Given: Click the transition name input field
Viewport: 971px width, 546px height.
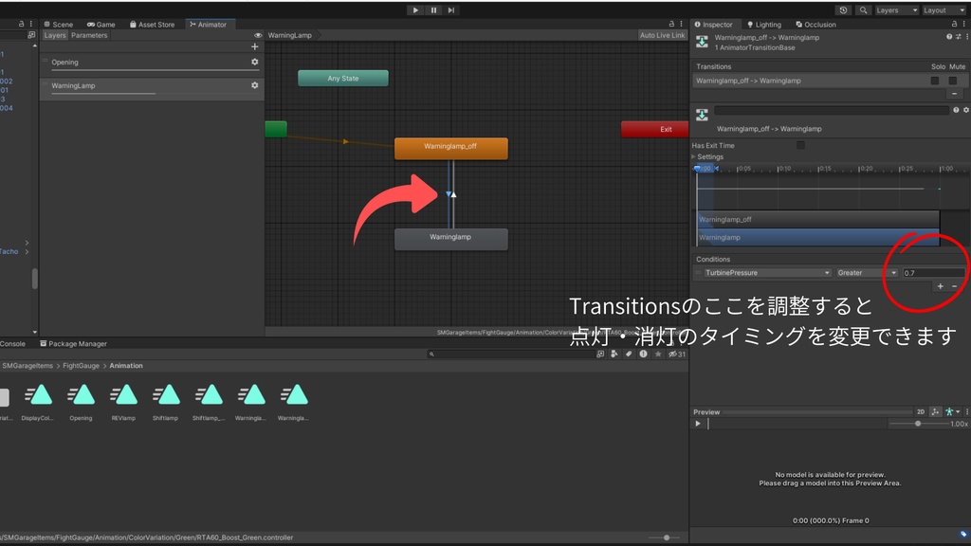Looking at the screenshot, I should click(831, 110).
